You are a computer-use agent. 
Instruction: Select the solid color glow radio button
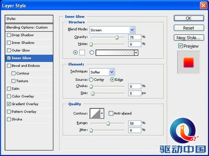pyautogui.click(x=75, y=53)
